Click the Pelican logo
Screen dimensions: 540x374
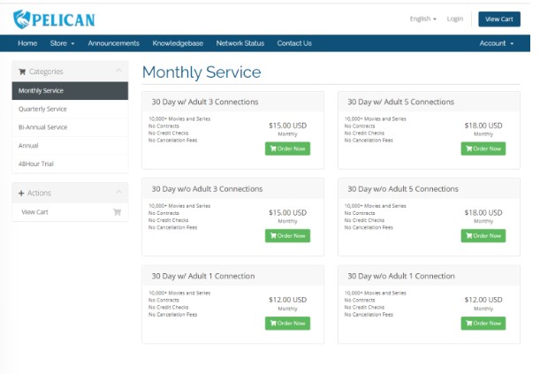[x=54, y=19]
